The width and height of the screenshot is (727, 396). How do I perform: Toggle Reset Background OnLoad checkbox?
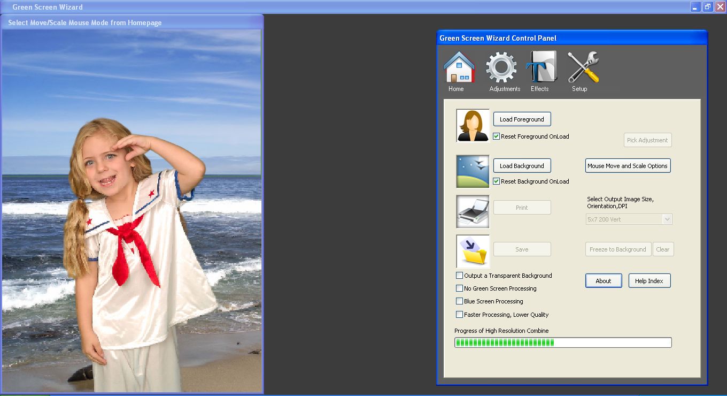(x=497, y=181)
